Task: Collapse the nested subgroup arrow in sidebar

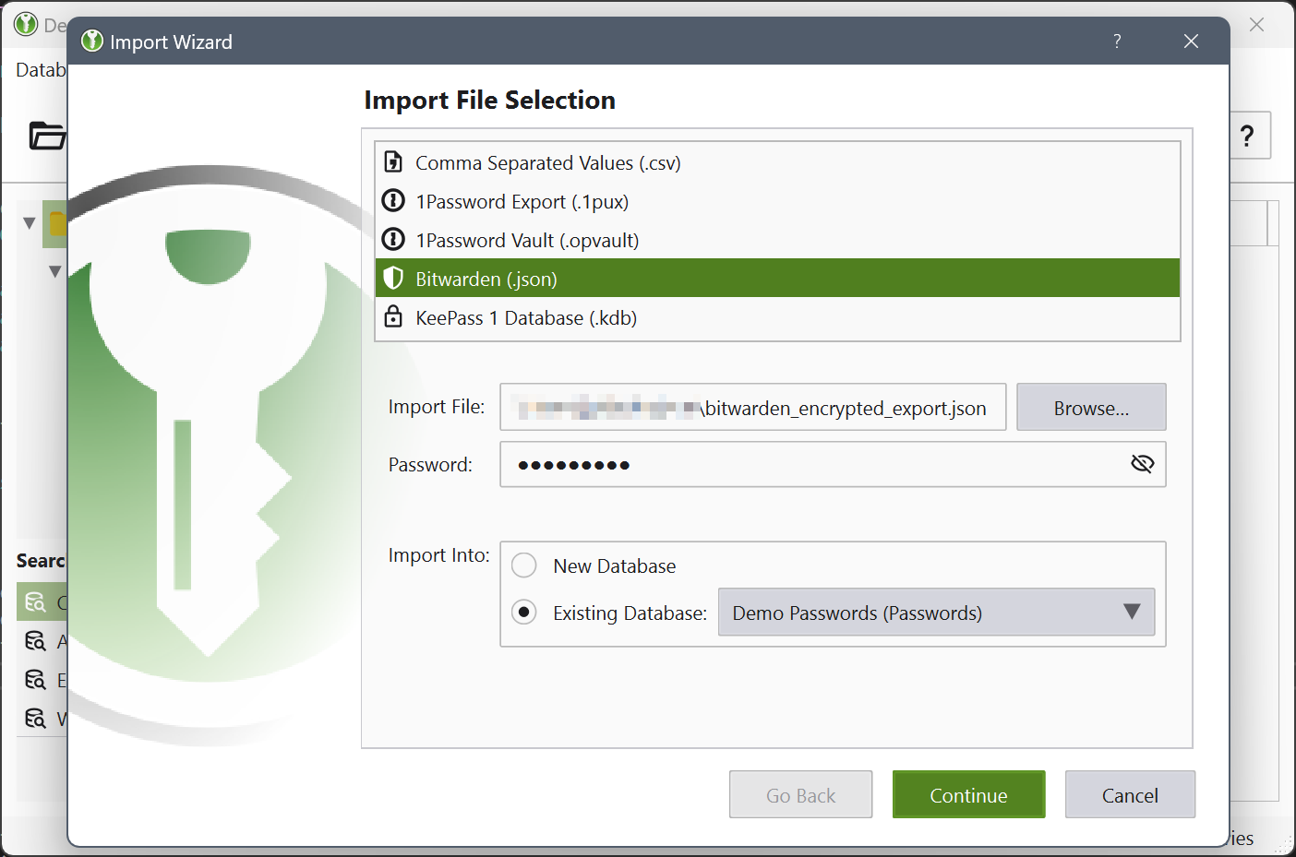Action: pyautogui.click(x=55, y=270)
